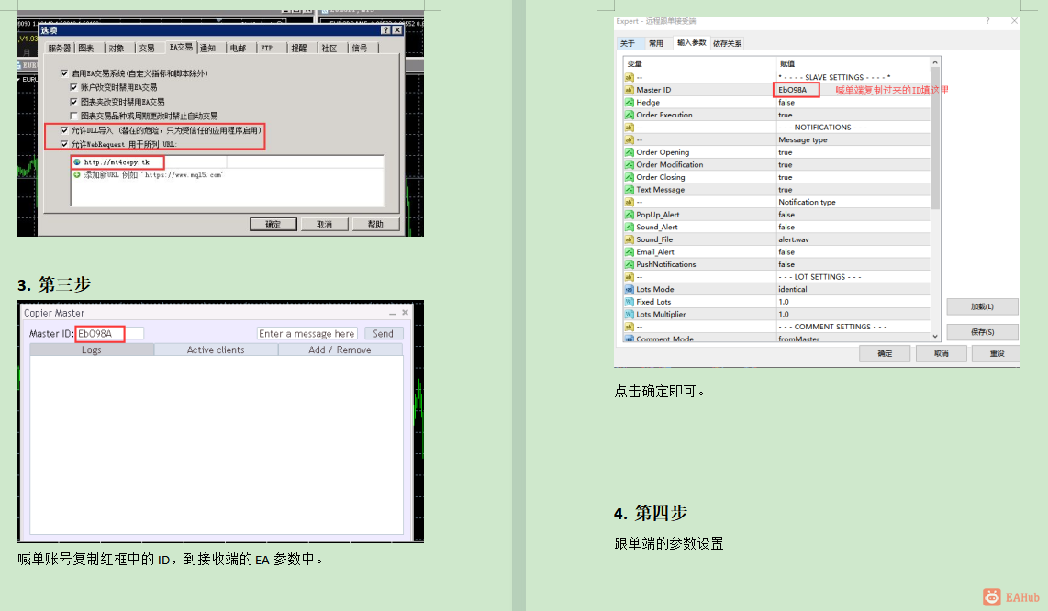
Task: Click the Sound_Alert row icon
Action: pos(629,228)
